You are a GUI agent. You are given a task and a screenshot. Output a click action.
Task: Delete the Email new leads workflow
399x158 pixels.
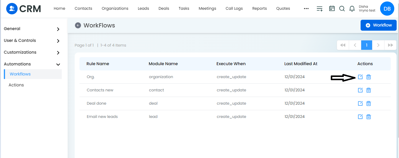coord(369,117)
